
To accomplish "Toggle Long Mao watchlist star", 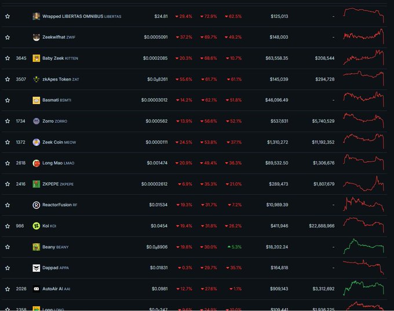I will (x=8, y=163).
